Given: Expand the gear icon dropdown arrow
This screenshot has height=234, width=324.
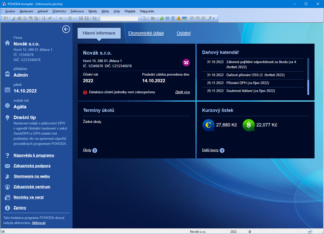Looking at the screenshot, I should (74, 18).
